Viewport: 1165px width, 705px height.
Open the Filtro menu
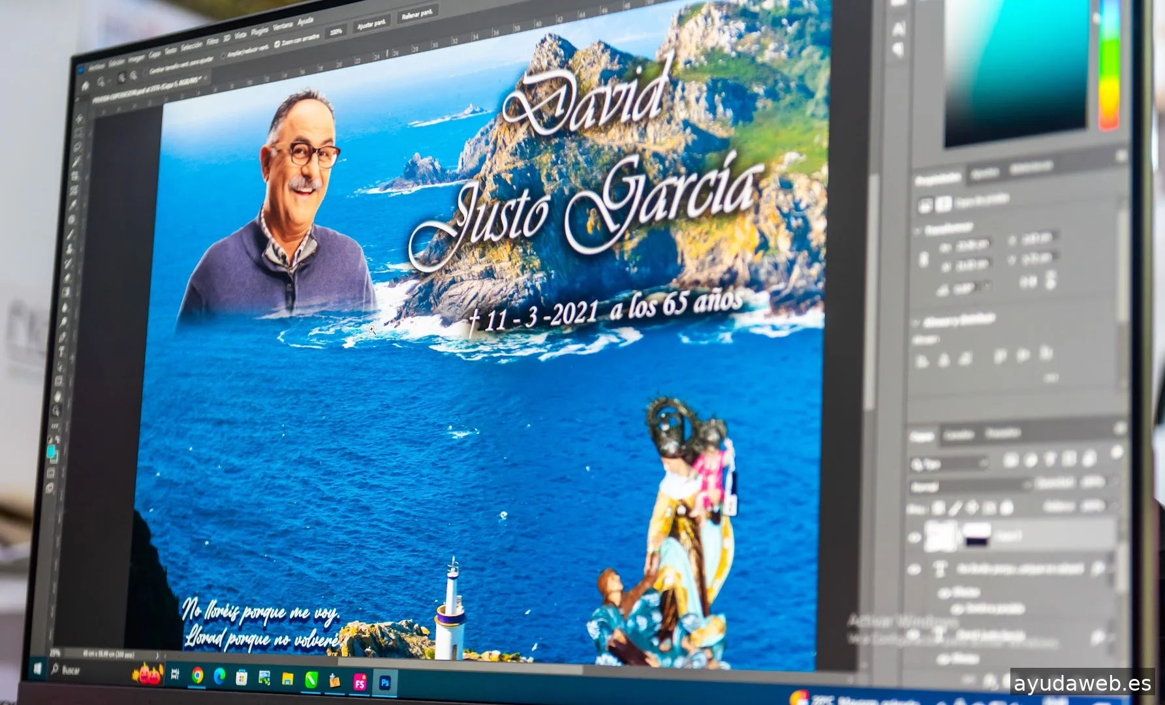pos(213,42)
